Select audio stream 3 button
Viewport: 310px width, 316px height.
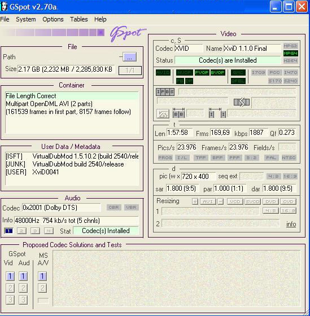pos(35,231)
